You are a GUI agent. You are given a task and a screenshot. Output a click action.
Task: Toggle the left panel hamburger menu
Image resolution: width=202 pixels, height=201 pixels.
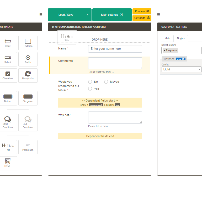[x=41, y=14]
